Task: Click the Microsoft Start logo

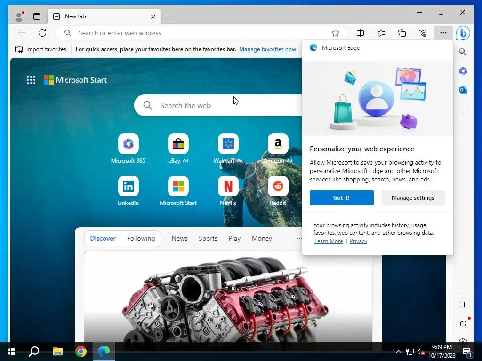Action: coord(76,80)
